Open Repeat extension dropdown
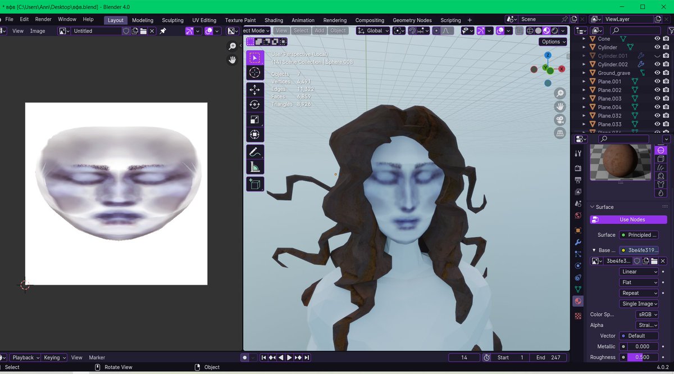The height and width of the screenshot is (374, 674). pyautogui.click(x=639, y=293)
